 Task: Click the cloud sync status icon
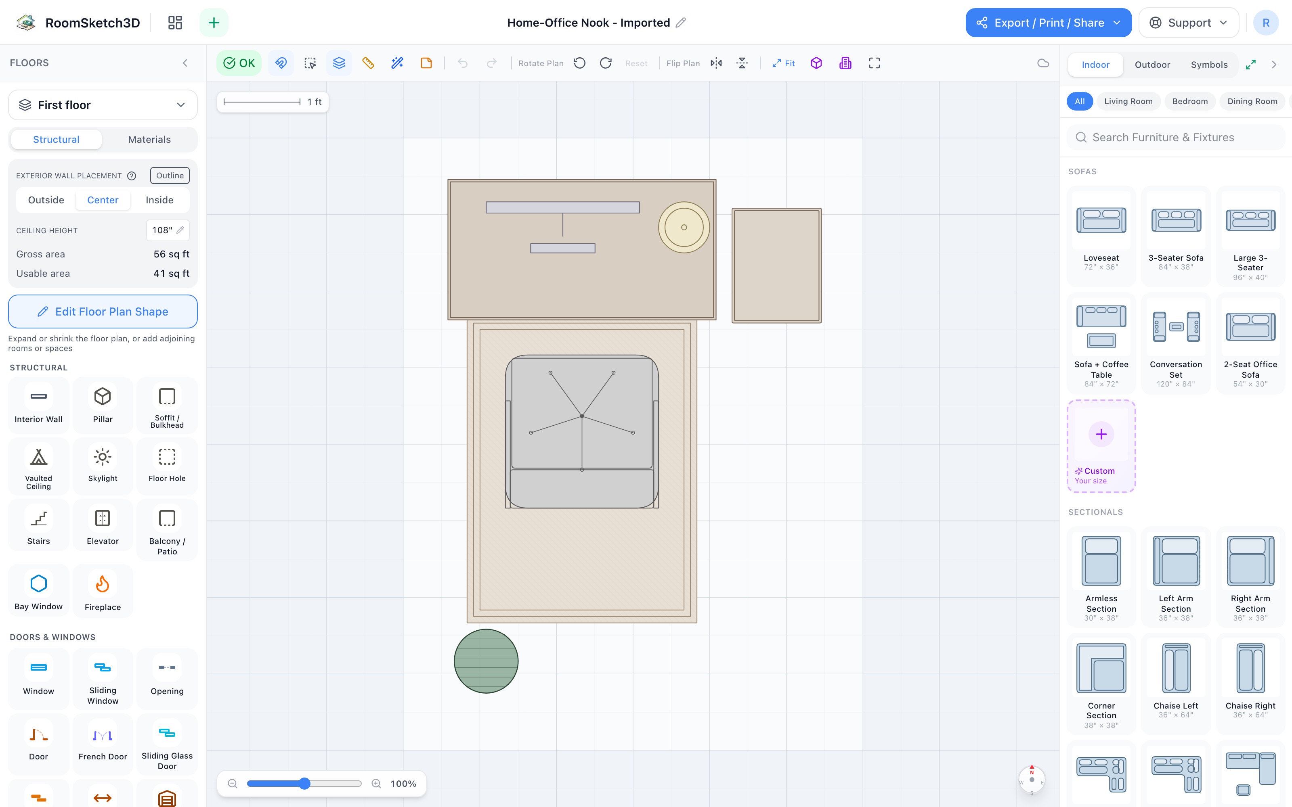click(x=1043, y=63)
